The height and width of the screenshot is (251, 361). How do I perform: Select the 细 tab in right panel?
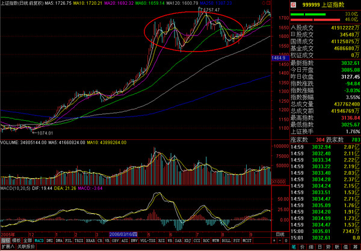pos(311,247)
